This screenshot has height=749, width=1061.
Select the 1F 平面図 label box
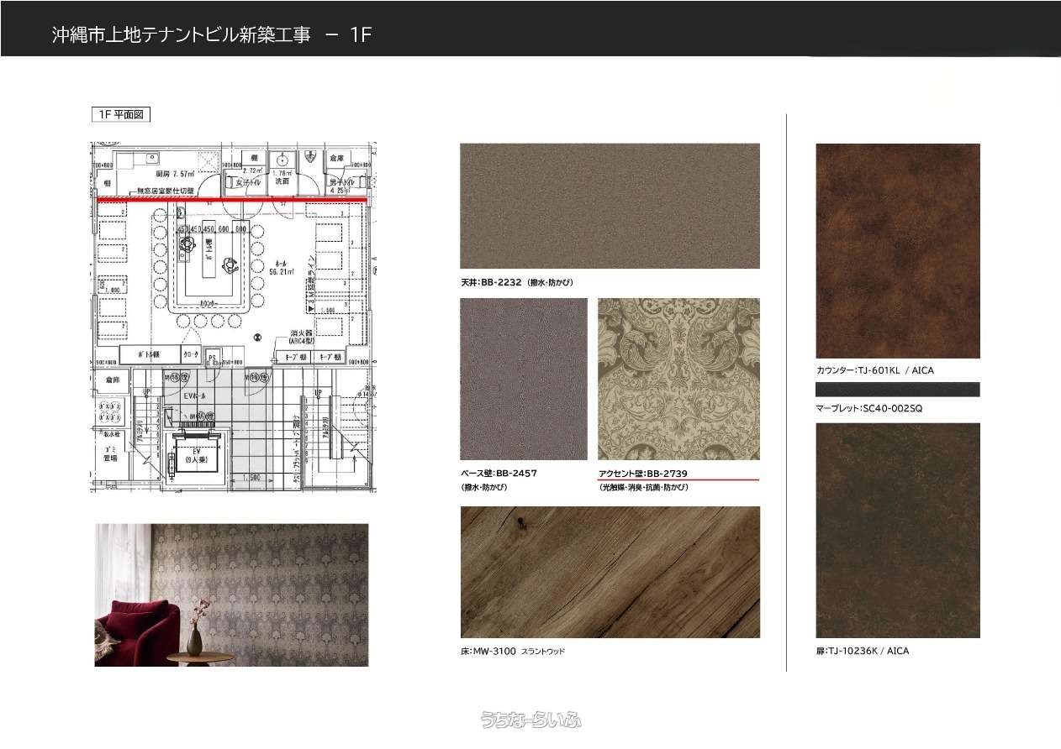tap(120, 115)
